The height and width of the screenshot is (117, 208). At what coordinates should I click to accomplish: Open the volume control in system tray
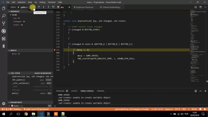[182, 114]
